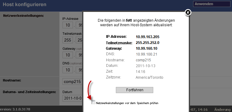The height and width of the screenshot is (112, 232).
Task: Select the timezone value America/Toronto
Action: coord(150,78)
